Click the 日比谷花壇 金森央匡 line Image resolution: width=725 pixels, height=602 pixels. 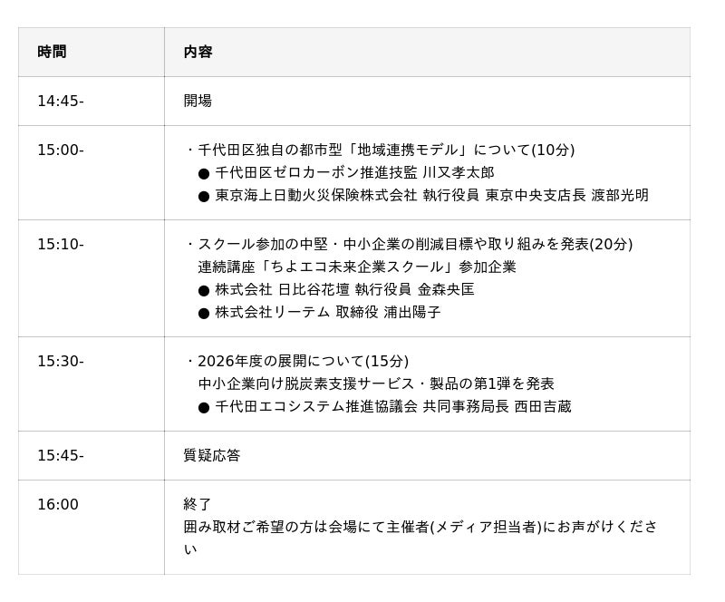pos(344,289)
